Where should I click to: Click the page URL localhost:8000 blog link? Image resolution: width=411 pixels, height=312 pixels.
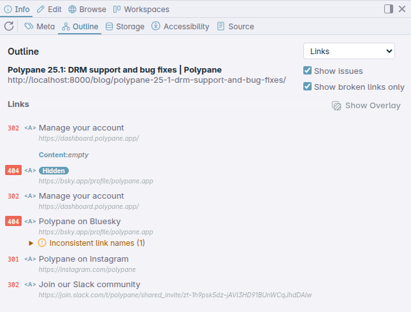(x=147, y=80)
